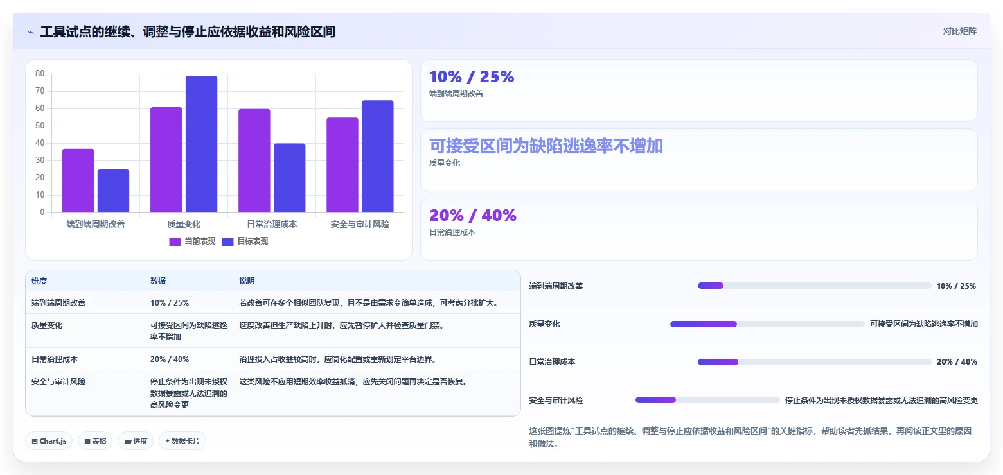Viewport: 1003px width, 475px height.
Task: Select the 可接受区间为缺陷逃逸率不增加 data card
Action: click(699, 160)
